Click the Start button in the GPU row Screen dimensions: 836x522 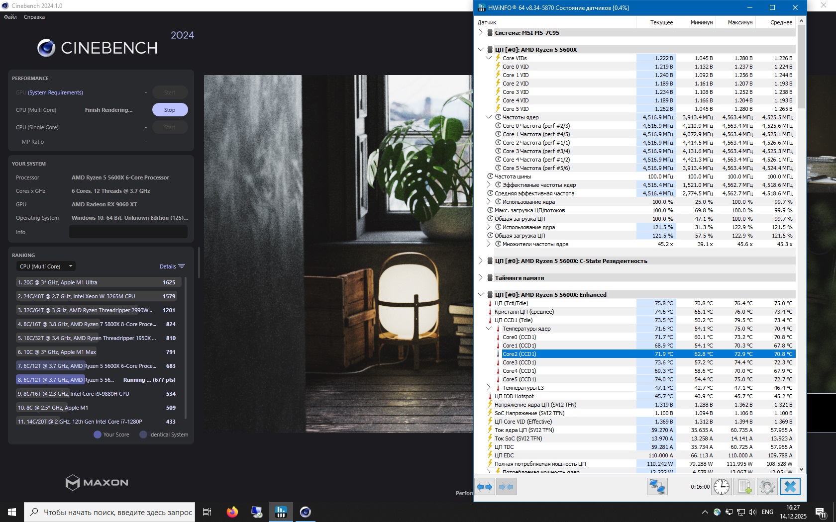[170, 92]
